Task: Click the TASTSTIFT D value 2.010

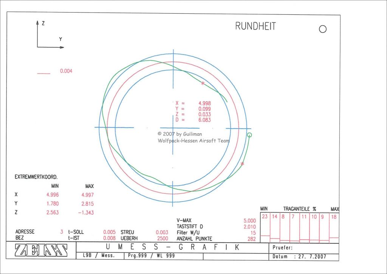Action: click(250, 227)
